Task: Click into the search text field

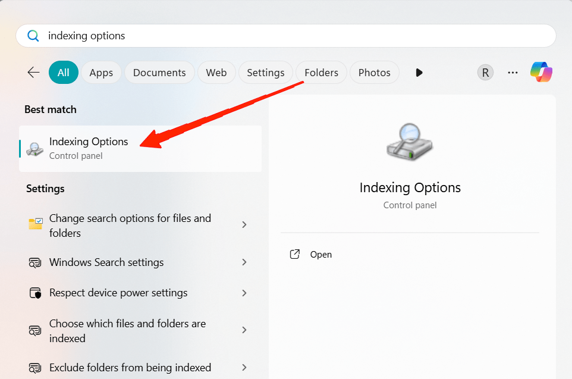Action: (x=297, y=36)
